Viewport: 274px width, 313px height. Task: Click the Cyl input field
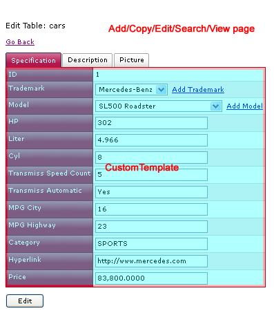coord(151,158)
